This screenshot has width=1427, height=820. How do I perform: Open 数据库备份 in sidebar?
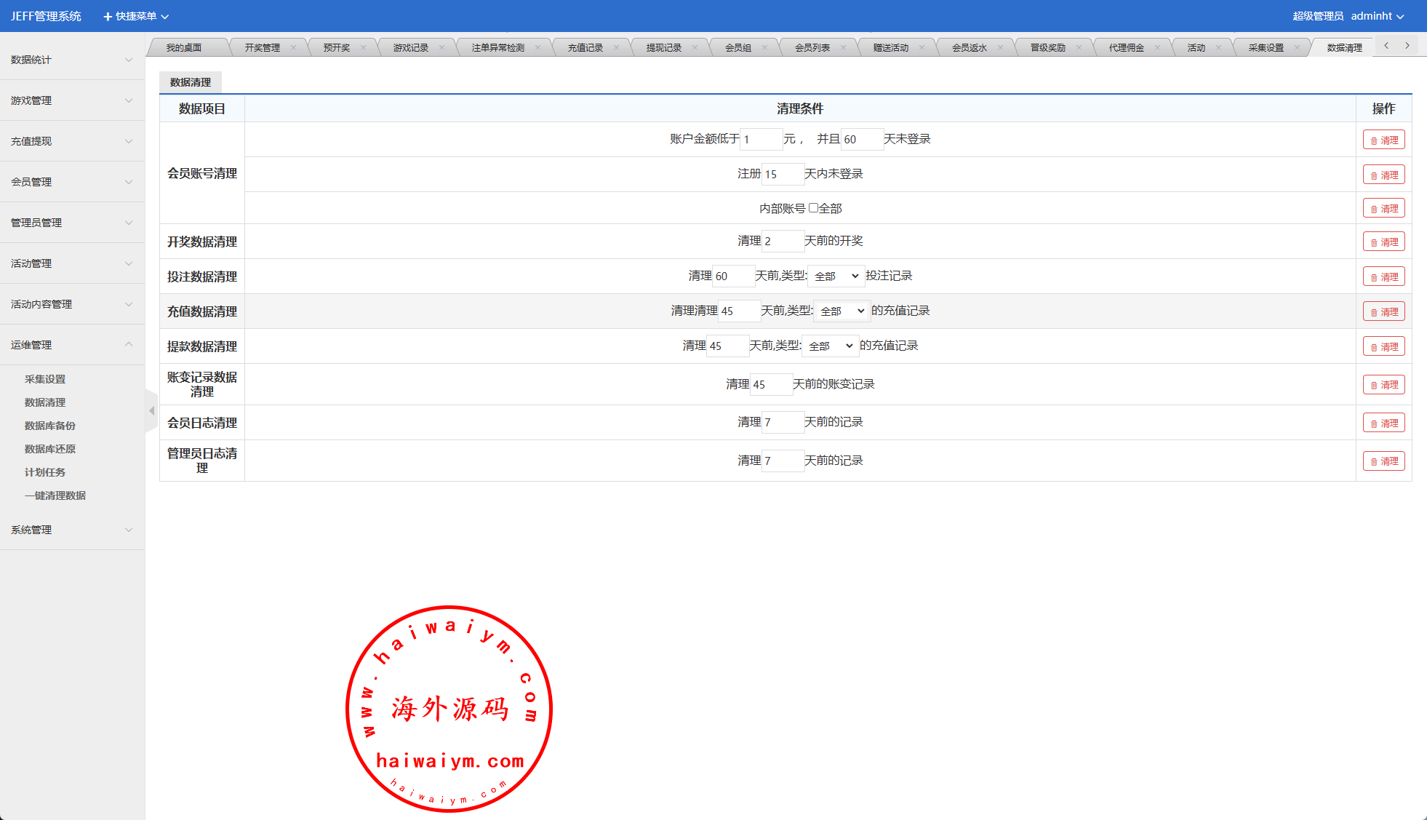pyautogui.click(x=50, y=426)
